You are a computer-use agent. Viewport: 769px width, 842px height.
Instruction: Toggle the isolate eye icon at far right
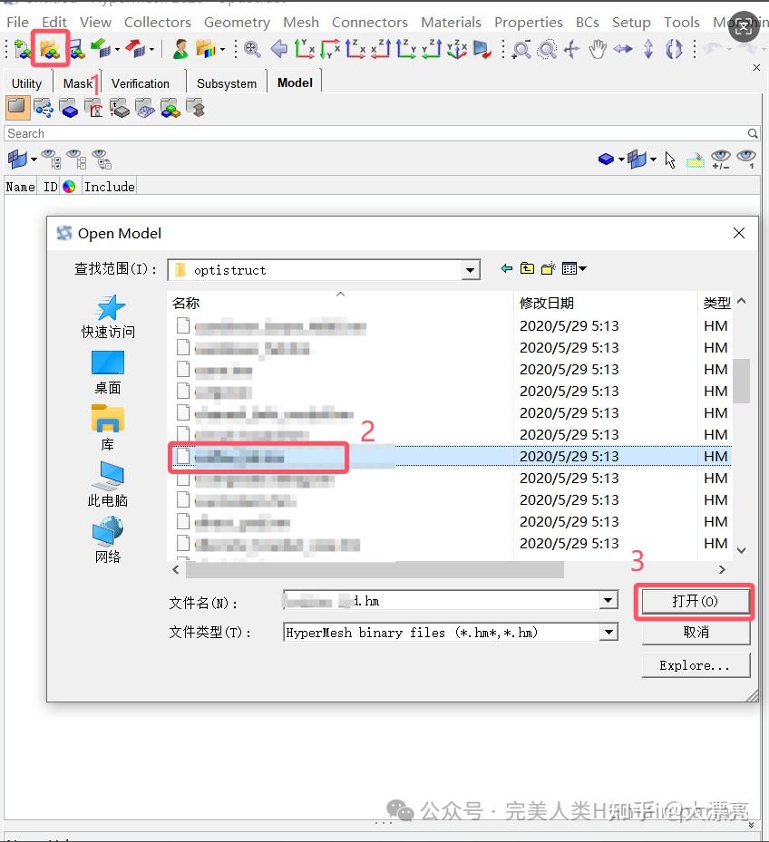coord(746,159)
